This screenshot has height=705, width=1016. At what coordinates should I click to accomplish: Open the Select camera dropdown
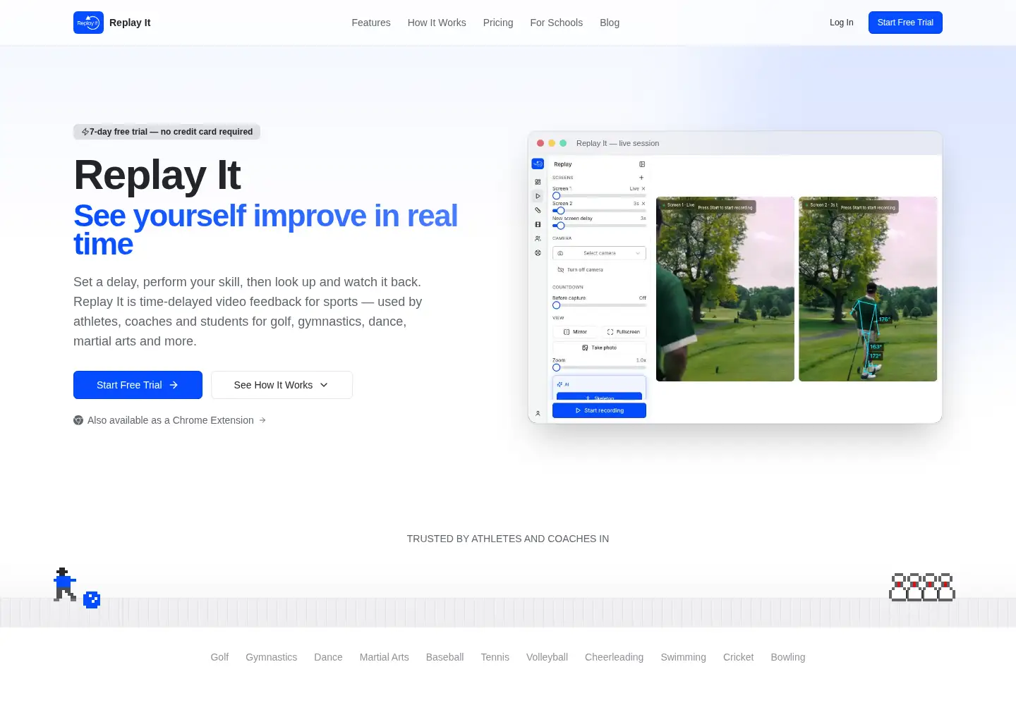click(x=599, y=253)
